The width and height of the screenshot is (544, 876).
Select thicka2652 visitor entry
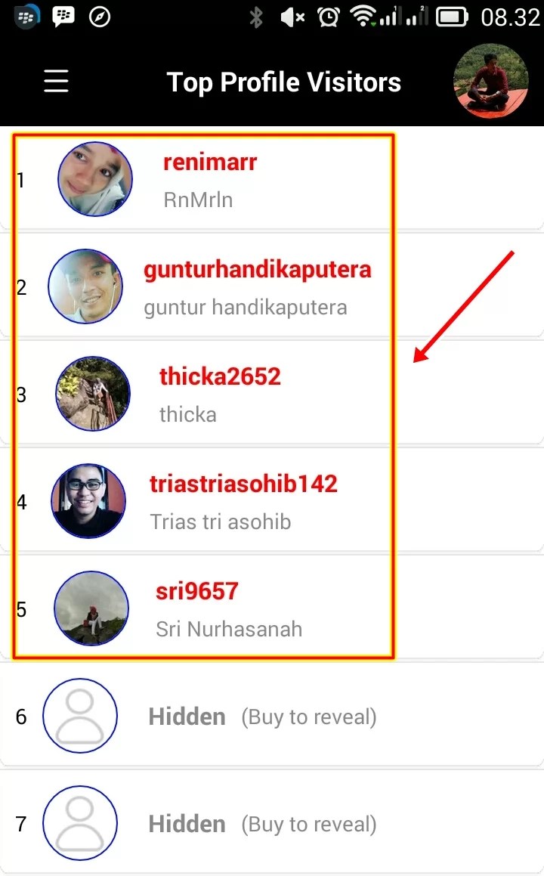(x=203, y=394)
